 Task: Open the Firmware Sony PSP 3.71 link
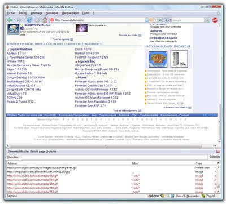click(x=90, y=105)
